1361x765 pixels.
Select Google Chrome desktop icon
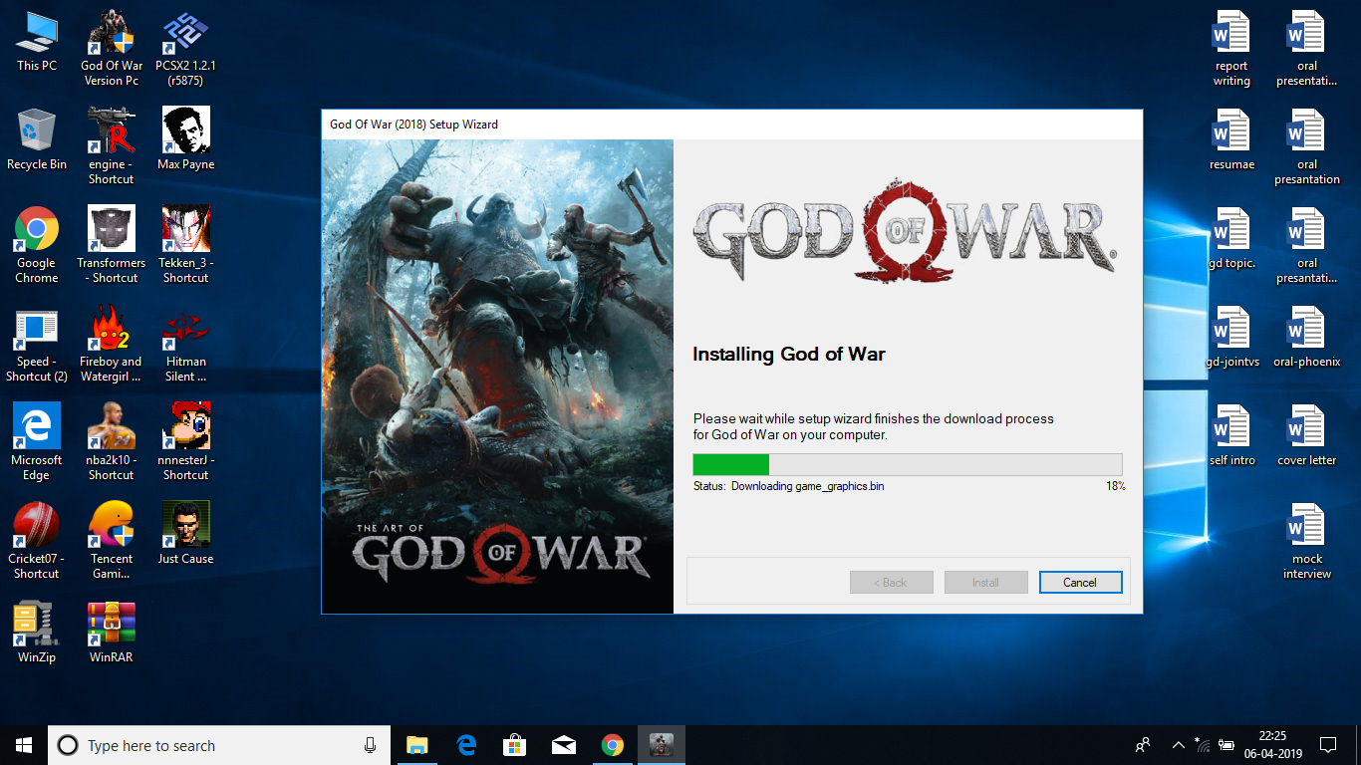click(x=37, y=245)
